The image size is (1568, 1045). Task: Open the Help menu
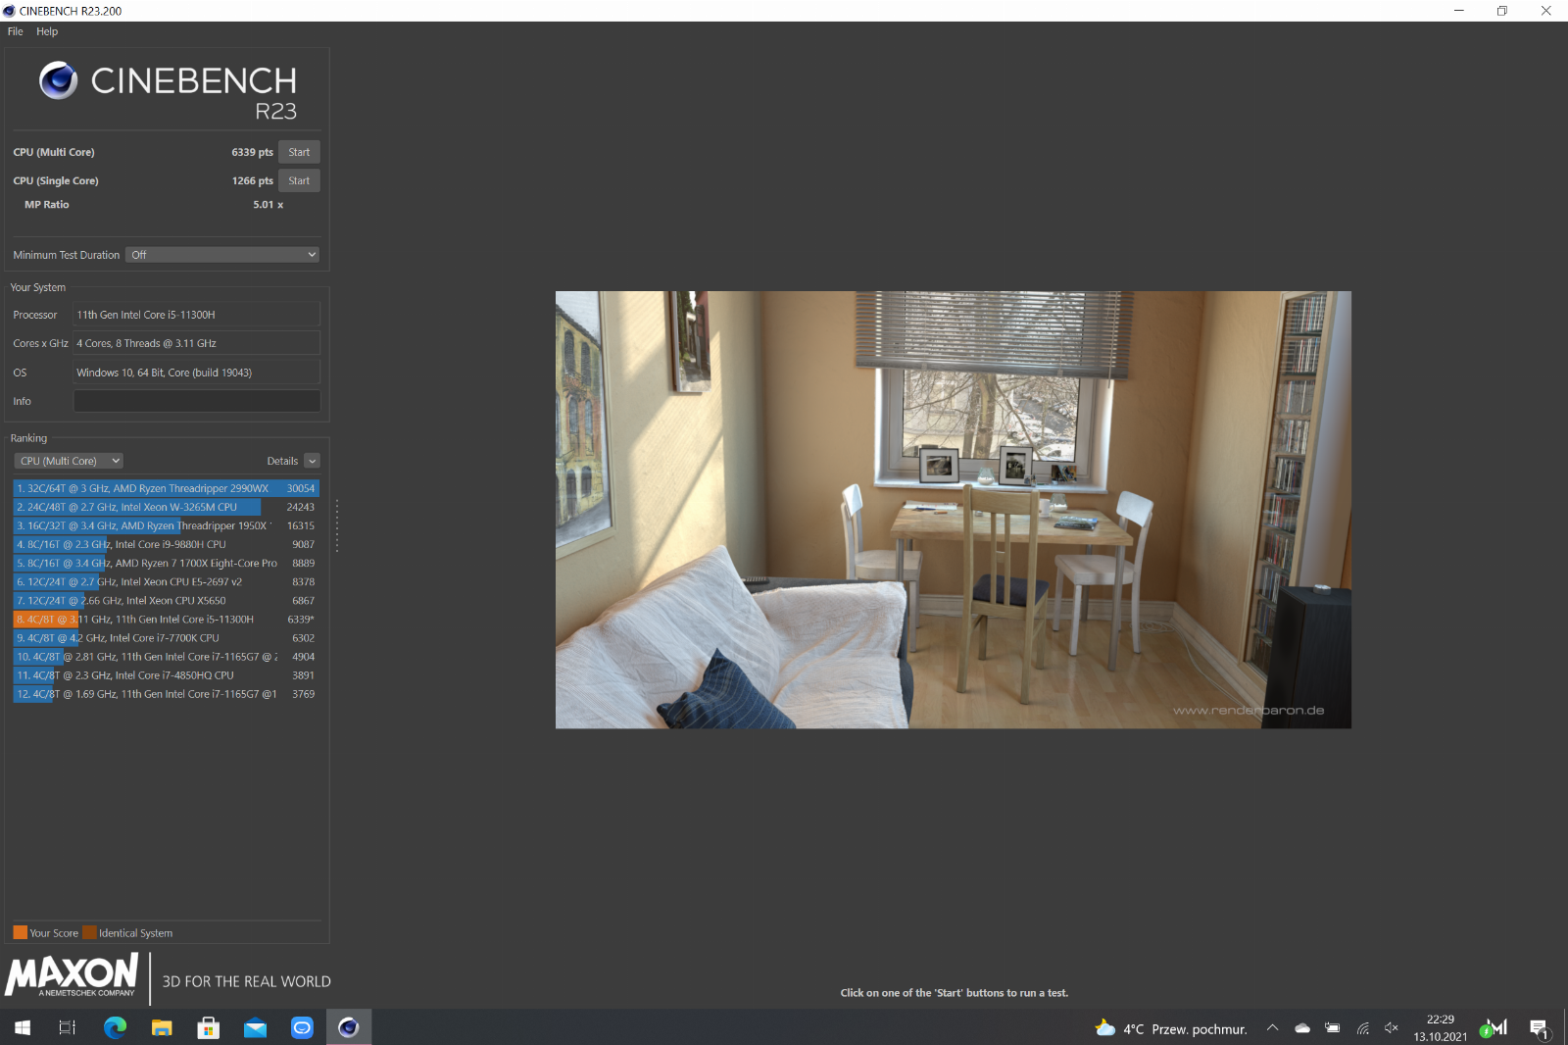[x=47, y=31]
